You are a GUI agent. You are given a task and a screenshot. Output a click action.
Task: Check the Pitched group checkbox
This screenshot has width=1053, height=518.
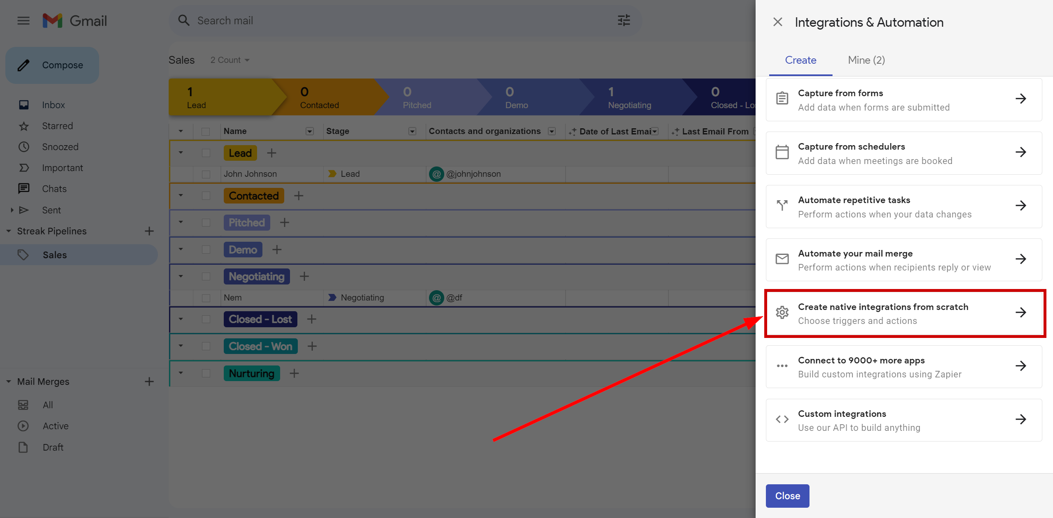point(206,222)
